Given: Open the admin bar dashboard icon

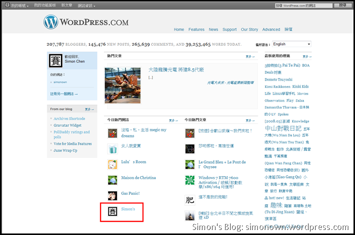Looking at the screenshot, I should point(7,5).
